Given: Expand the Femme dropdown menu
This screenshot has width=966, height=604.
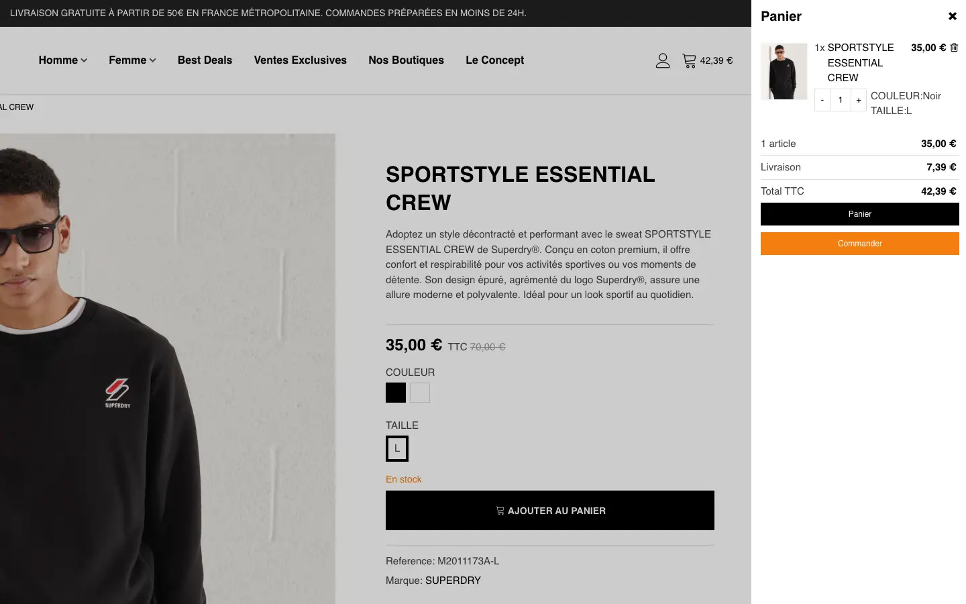Looking at the screenshot, I should [x=132, y=60].
